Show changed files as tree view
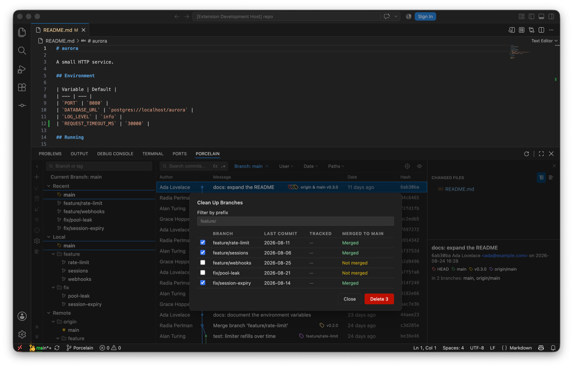This screenshot has width=573, height=368. pos(541,177)
